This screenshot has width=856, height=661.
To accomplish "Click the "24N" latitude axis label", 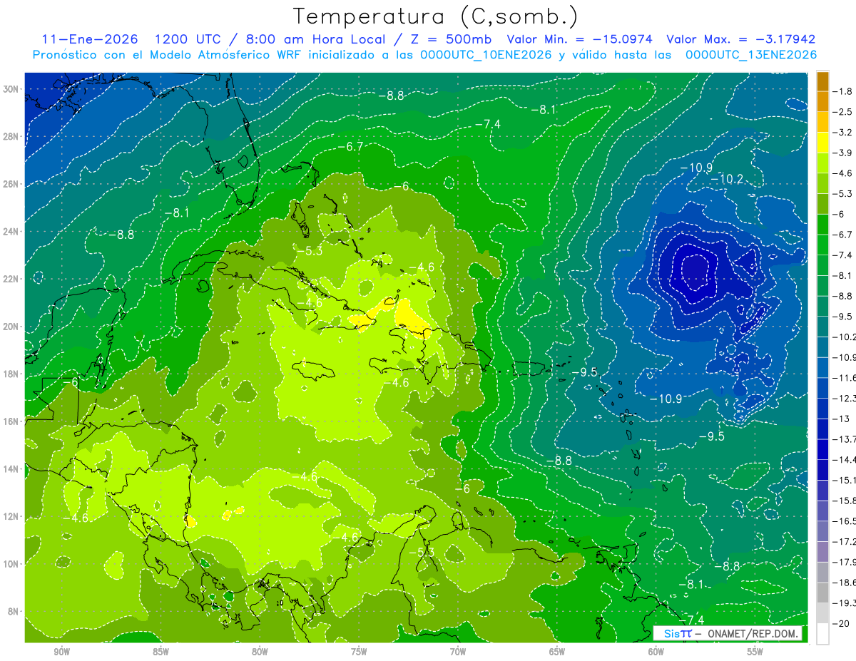I will (x=11, y=231).
